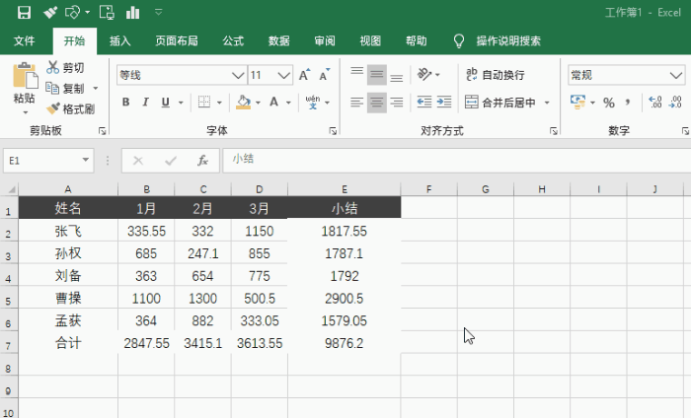This screenshot has height=418, width=691.
Task: Switch to the 帮助 Help tab
Action: coord(416,41)
